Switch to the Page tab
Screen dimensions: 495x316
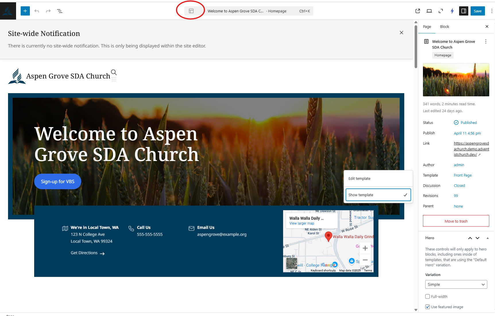[427, 26]
